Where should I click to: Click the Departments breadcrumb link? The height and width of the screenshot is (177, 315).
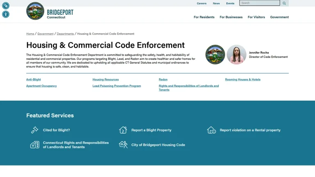(65, 34)
